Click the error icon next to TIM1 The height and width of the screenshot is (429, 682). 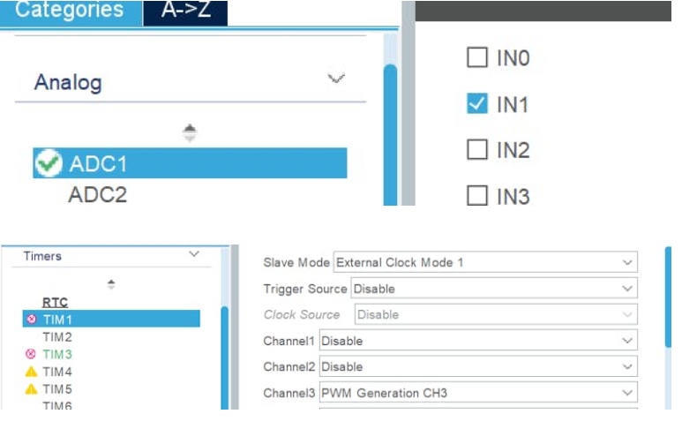point(31,319)
